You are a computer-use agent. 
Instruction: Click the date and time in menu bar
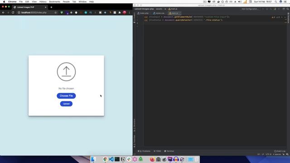[263, 2]
